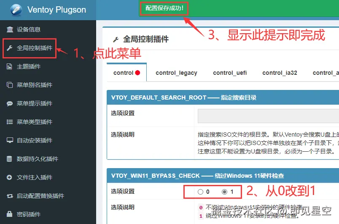Click the pink 0 code label in the description
339x224 pixels.
tap(201, 208)
